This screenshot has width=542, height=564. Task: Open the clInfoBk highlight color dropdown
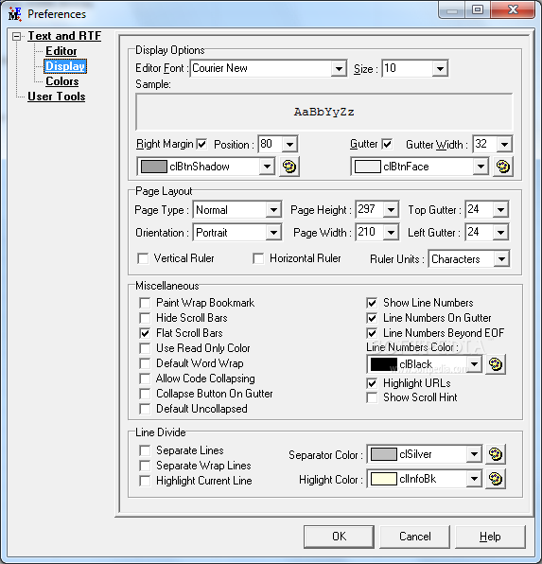(x=474, y=479)
